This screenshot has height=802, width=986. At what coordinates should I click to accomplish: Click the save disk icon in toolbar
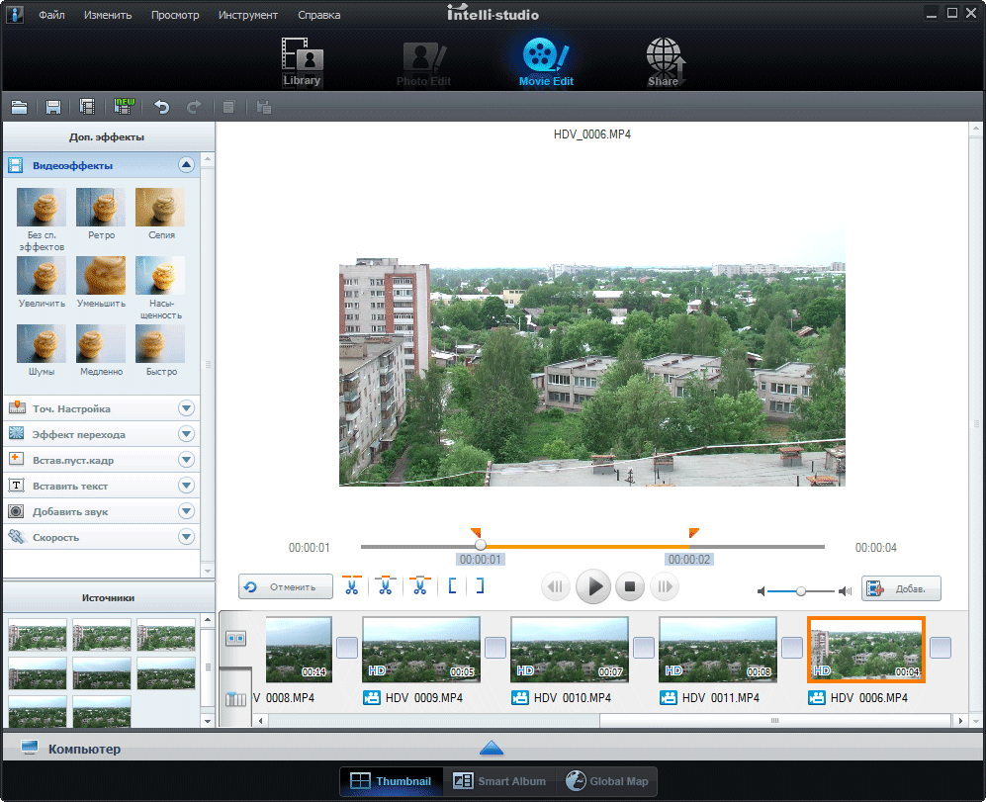(x=53, y=107)
